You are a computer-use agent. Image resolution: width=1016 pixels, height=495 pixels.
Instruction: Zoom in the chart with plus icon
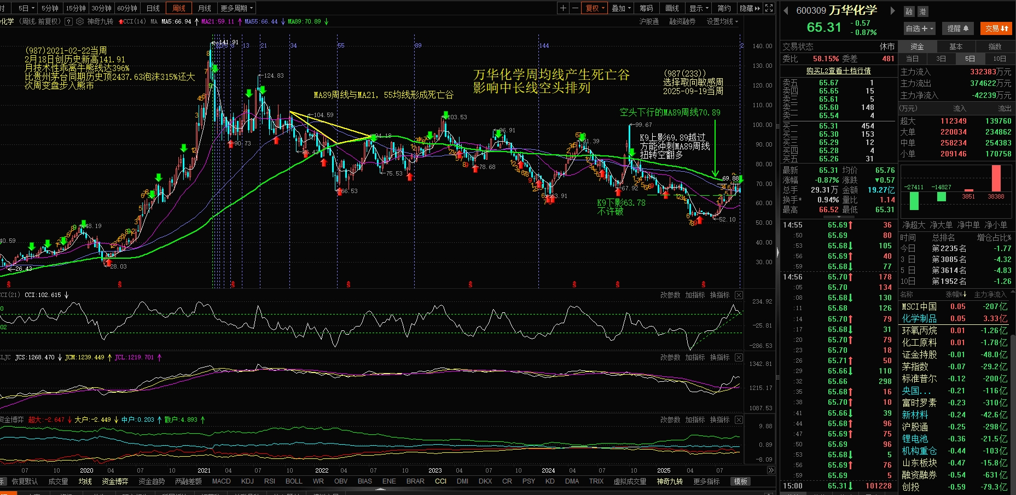click(x=563, y=8)
